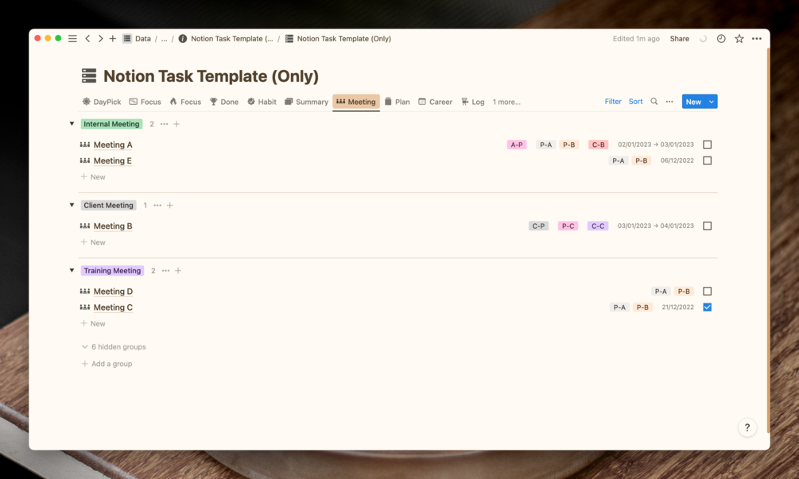Click the Meeting A row icon

(x=85, y=145)
